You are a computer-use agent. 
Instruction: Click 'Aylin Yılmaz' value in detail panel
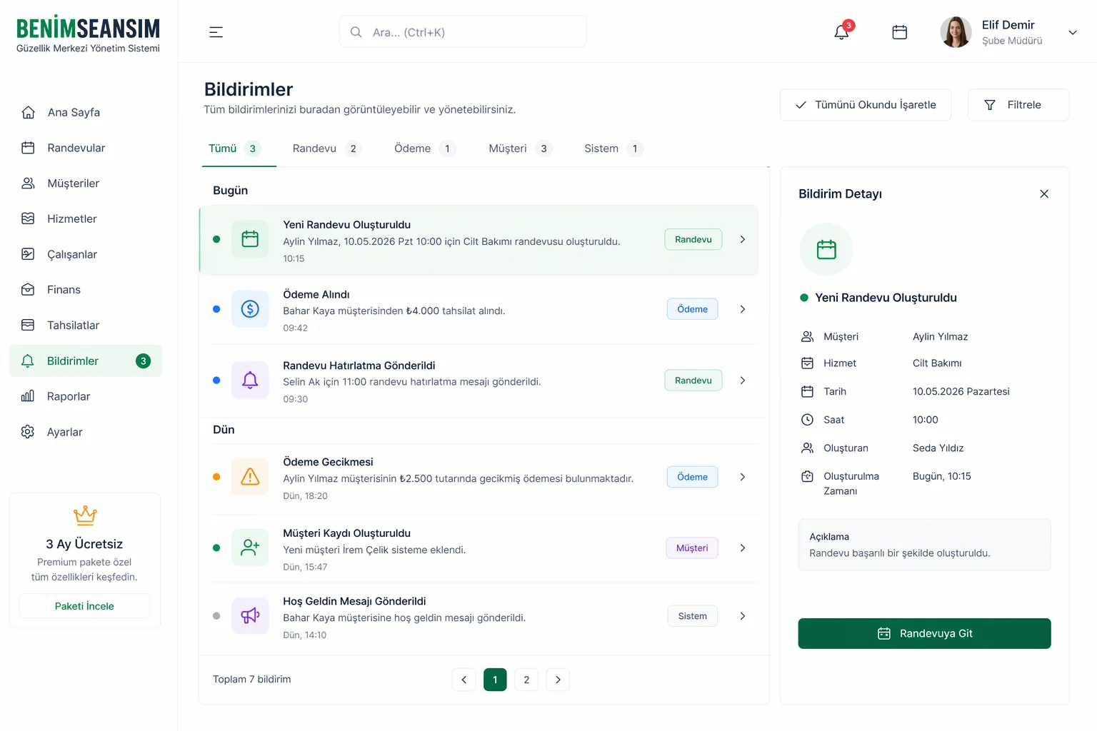coord(941,337)
